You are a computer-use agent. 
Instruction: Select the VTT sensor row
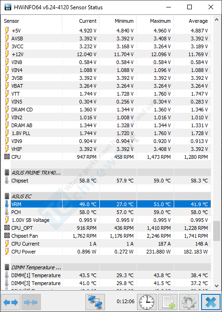(106, 94)
